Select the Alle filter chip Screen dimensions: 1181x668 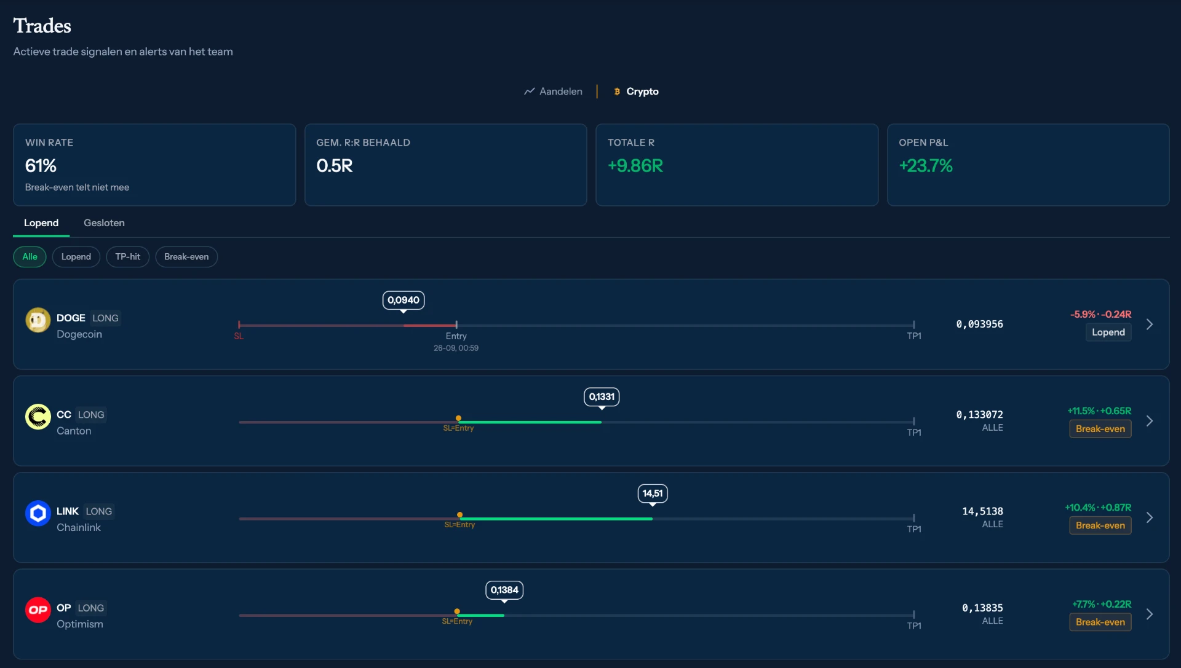click(30, 257)
